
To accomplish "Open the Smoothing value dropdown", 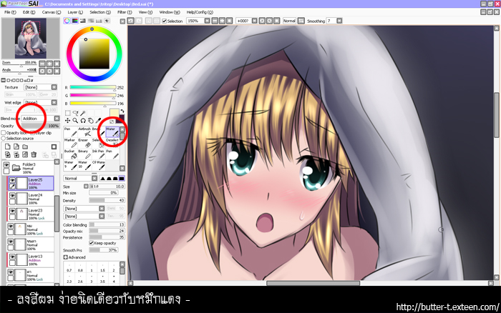I will coord(339,21).
